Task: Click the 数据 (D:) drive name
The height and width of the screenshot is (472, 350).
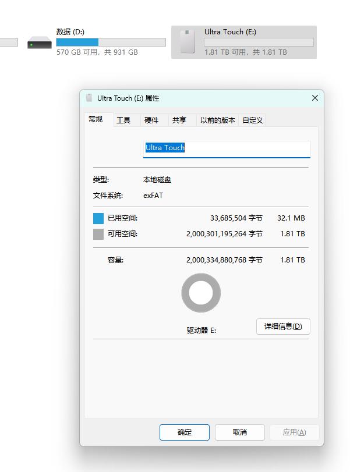Action: [70, 32]
